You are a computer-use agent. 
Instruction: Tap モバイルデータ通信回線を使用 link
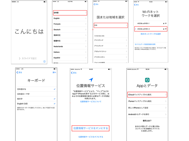pyautogui.click(x=145, y=44)
